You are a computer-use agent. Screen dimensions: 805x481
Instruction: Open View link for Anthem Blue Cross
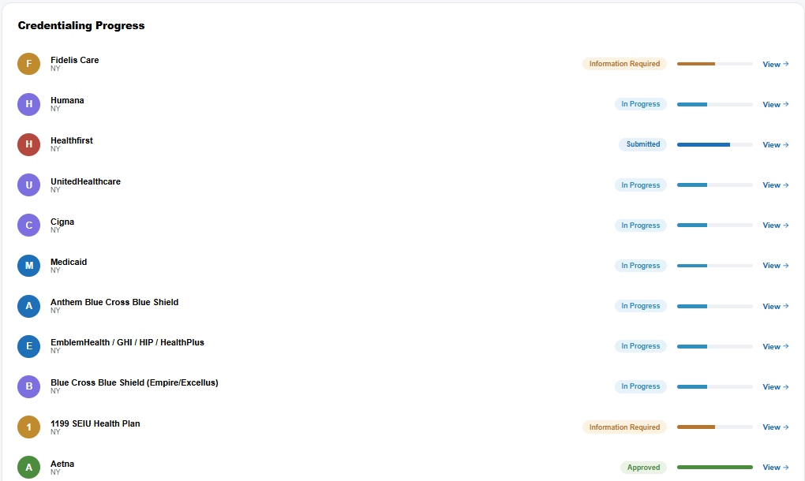tap(775, 306)
